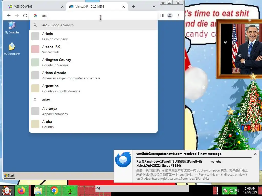
Task: Click the Obama framed picture on the desktop
Action: pos(239,49)
